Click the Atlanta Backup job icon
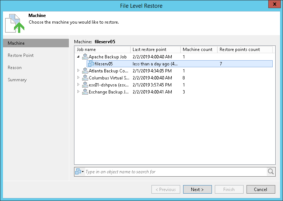The height and width of the screenshot is (201, 283). tap(85, 71)
